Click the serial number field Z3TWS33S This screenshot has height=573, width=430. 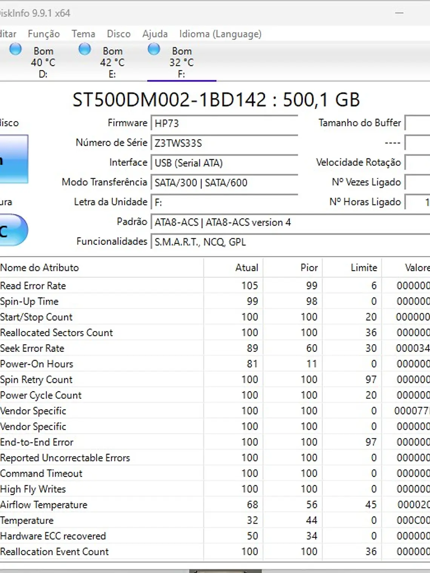224,143
